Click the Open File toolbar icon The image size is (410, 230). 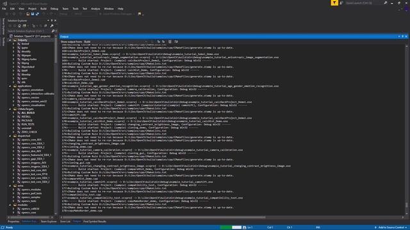28,14
